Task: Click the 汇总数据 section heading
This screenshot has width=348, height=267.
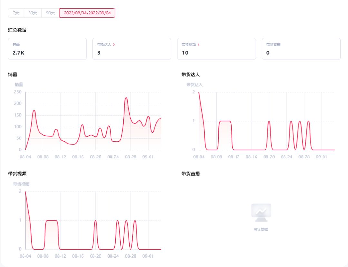Action: click(x=17, y=30)
